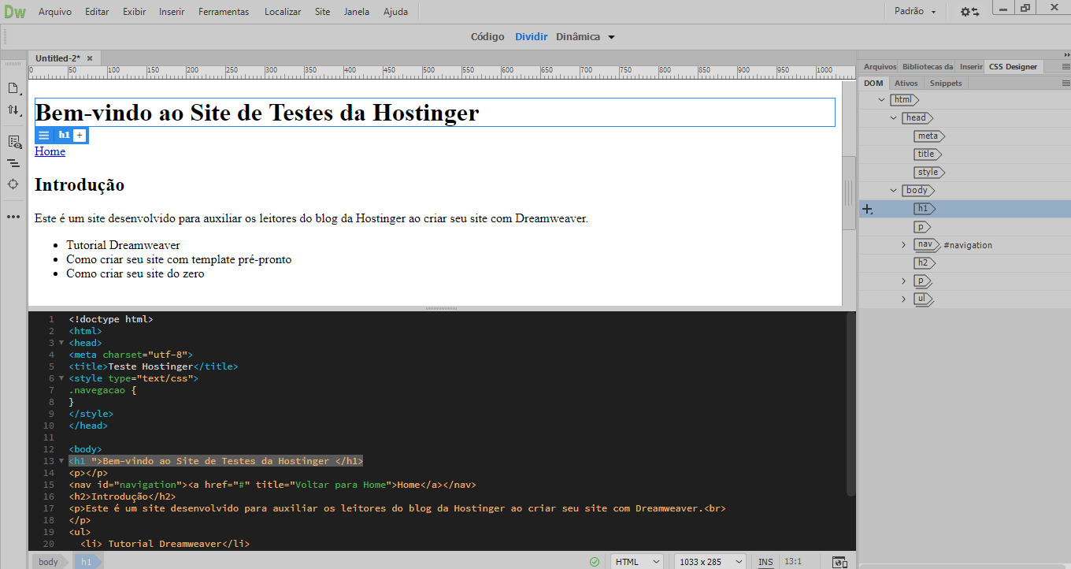Open the live view options icon with eye
Viewport: 1071px width, 569px height.
(x=13, y=142)
